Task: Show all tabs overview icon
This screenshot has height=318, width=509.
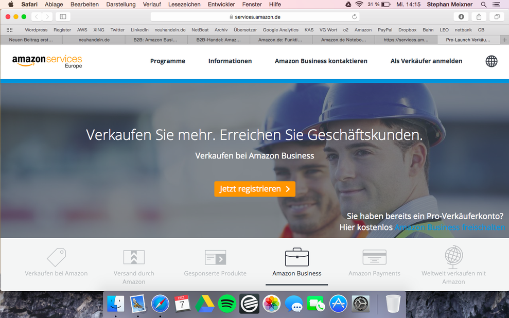Action: pos(497,16)
